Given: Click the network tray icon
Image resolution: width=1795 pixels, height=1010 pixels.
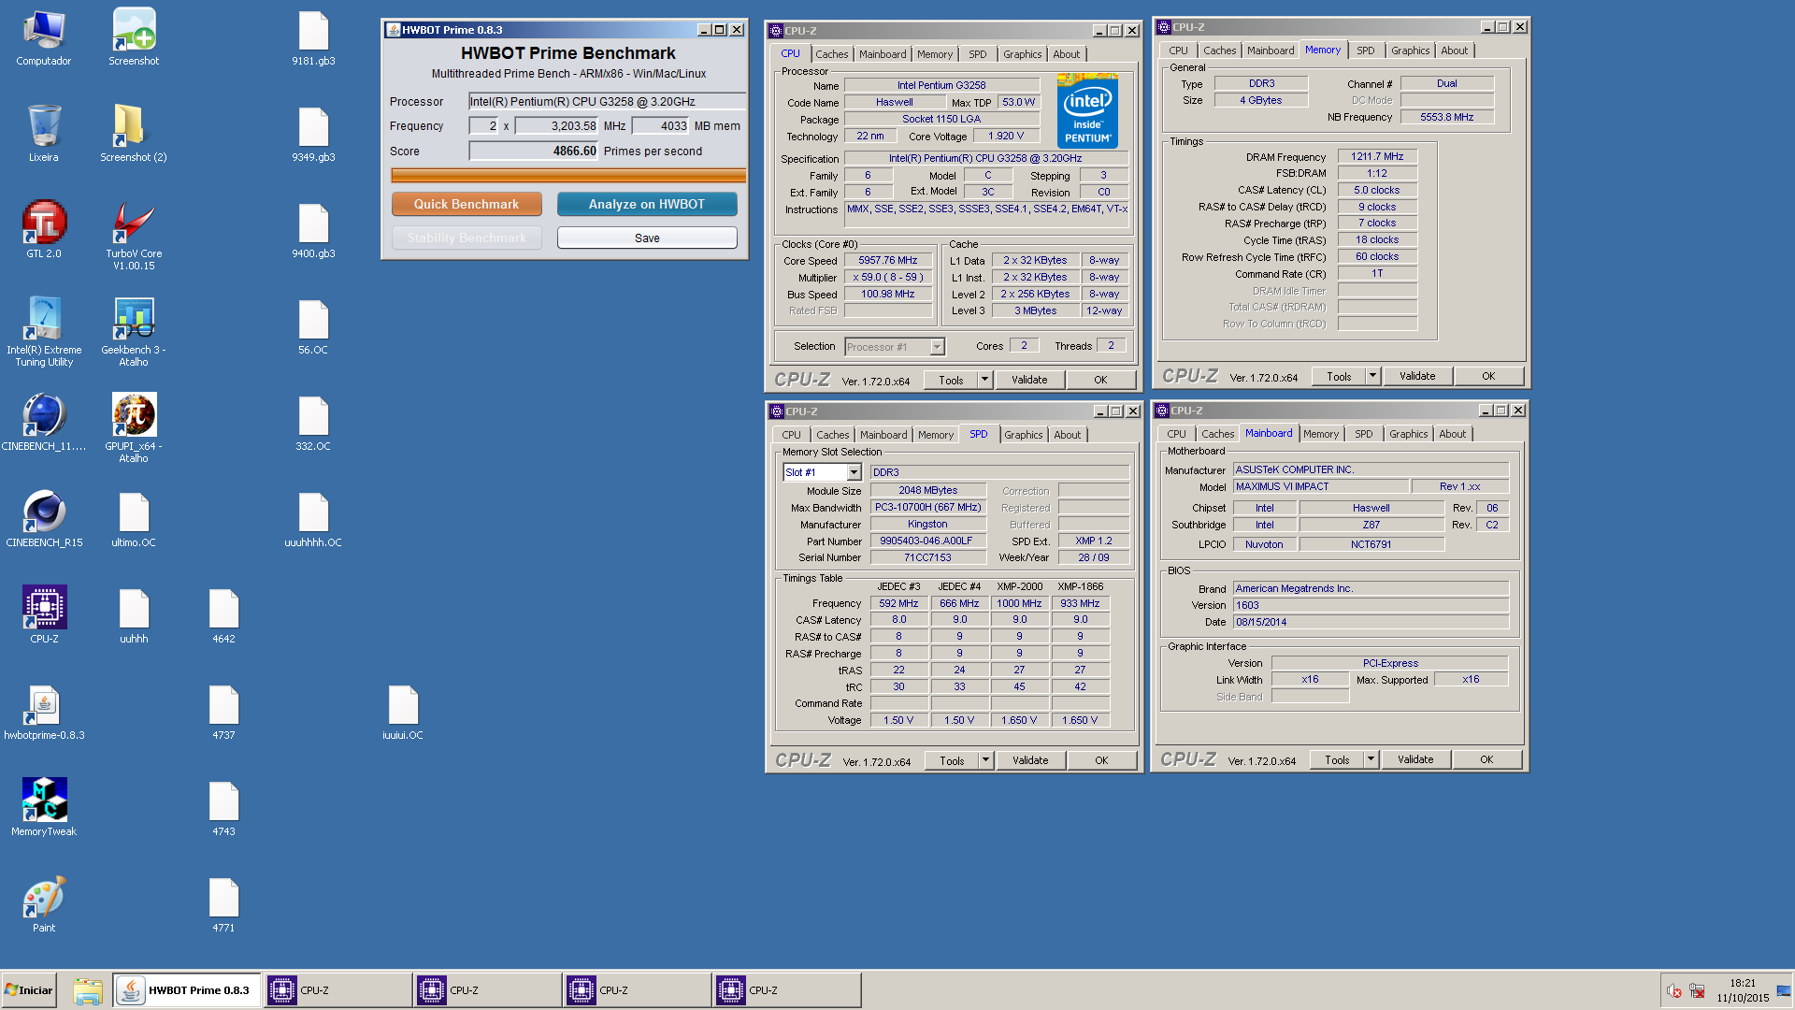Looking at the screenshot, I should (x=1697, y=990).
